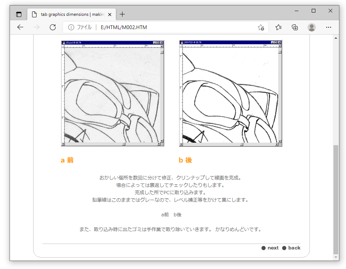
Task: Open the Favorites list icon
Action: 278,27
